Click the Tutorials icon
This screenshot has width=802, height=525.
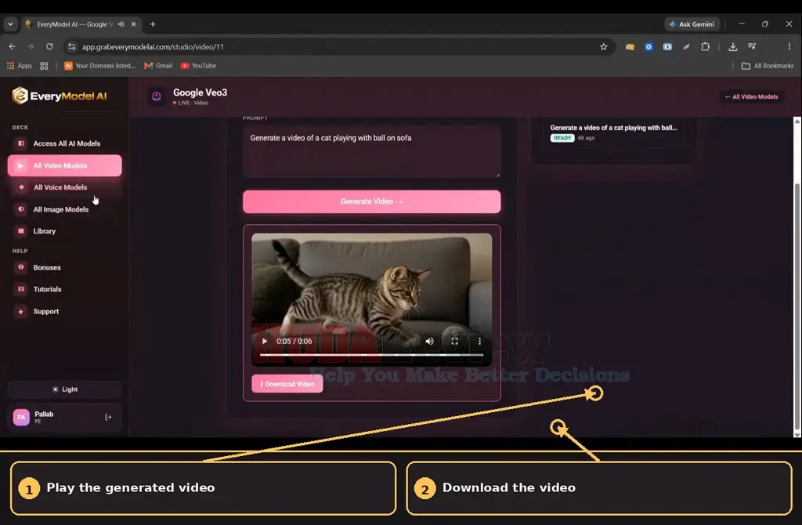click(x=21, y=289)
